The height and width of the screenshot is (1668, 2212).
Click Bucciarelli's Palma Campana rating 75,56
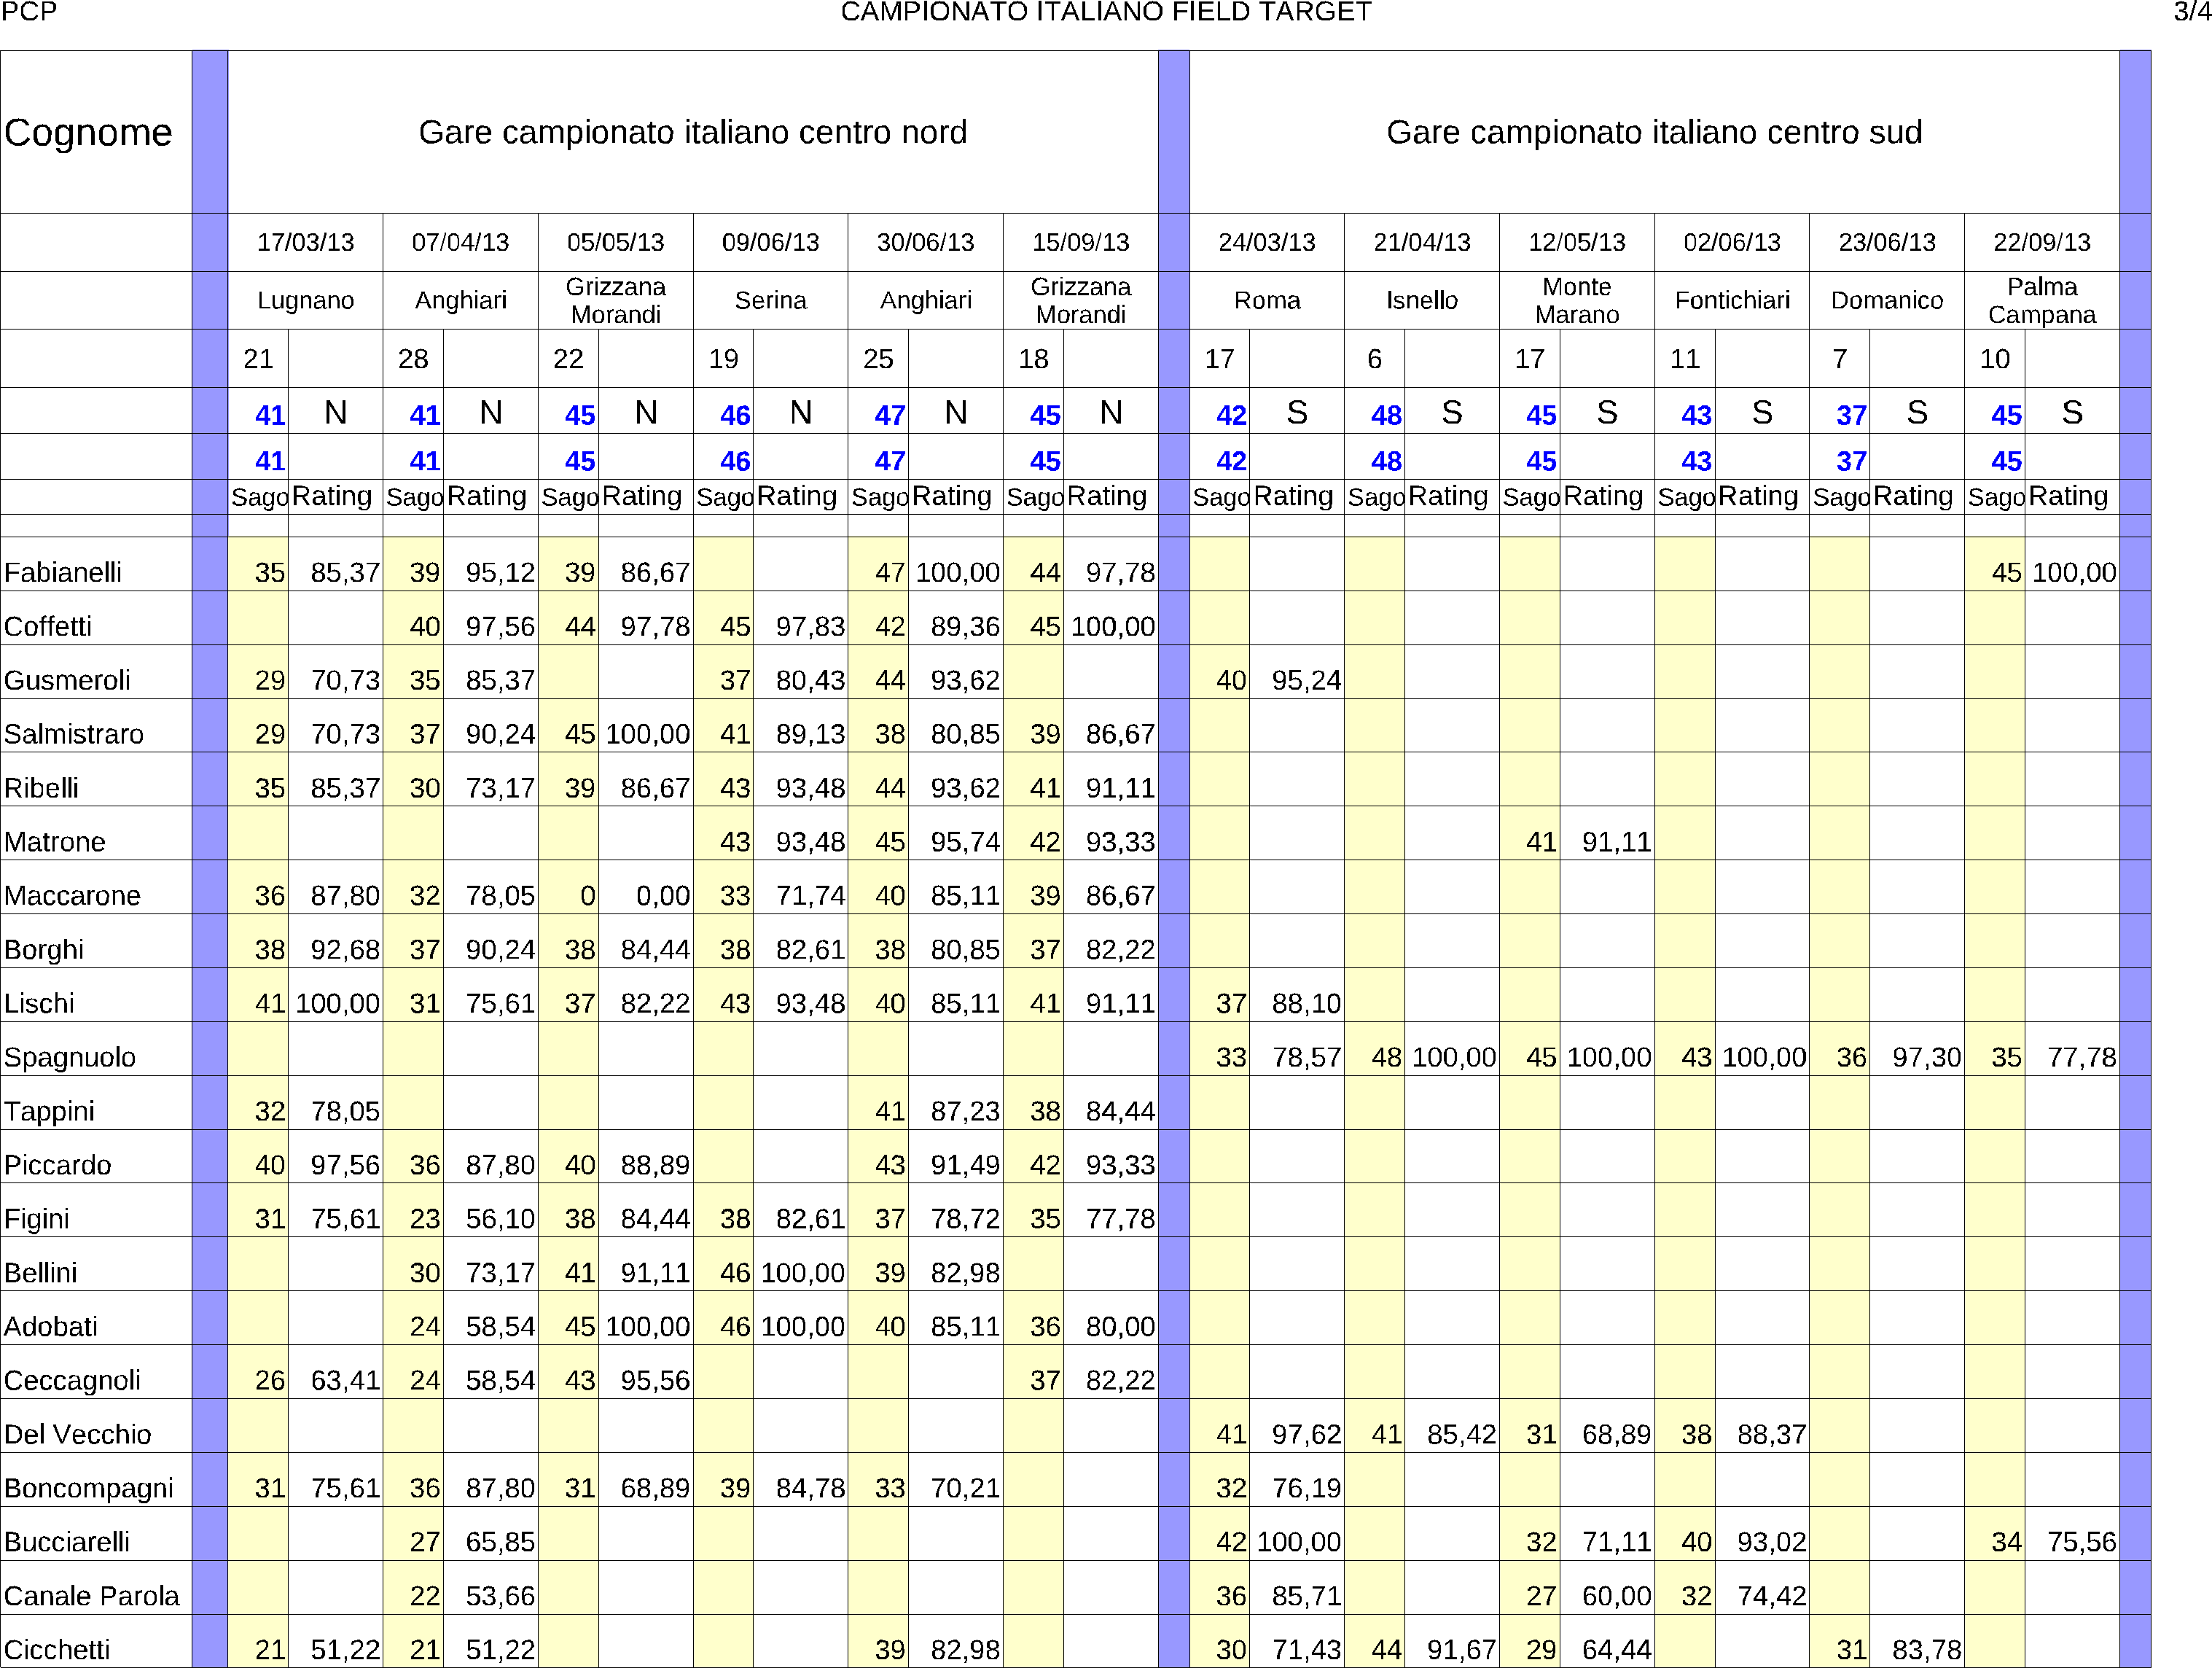tap(2081, 1543)
